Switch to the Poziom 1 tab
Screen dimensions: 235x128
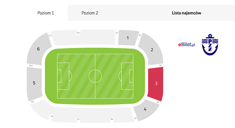pyautogui.click(x=46, y=13)
